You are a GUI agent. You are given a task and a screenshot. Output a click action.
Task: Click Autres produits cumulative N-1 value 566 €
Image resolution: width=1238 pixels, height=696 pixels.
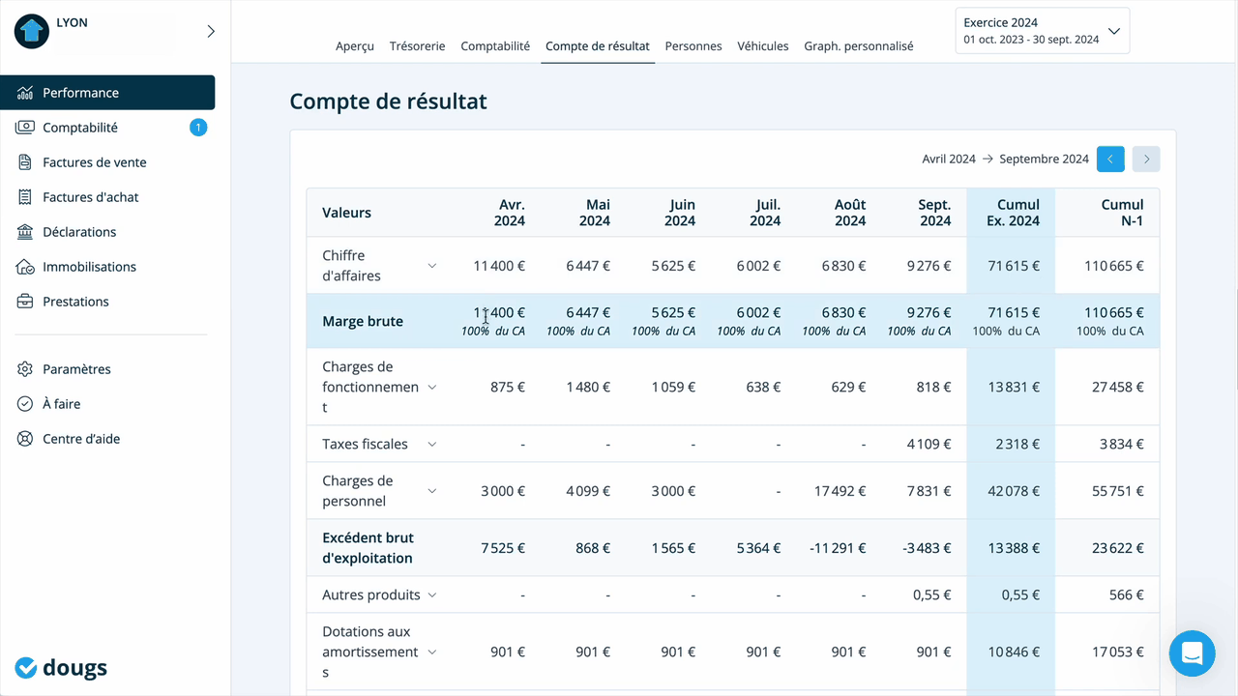(1127, 595)
